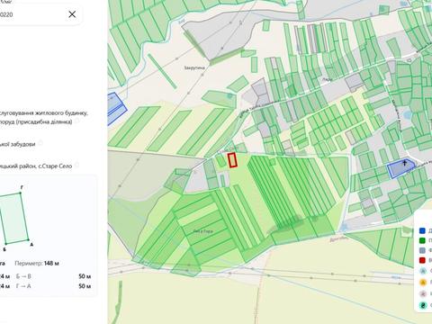This screenshot has height=324, width=432.
Task: Select the red highlighted parcel on map
Action: coord(232,160)
